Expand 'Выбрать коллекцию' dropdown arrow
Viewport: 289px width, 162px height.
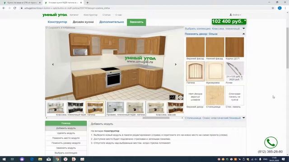click(x=244, y=28)
